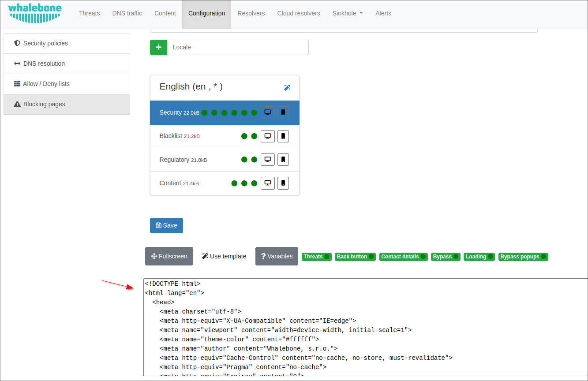
Task: Click the Whalebone logo
Action: tap(35, 13)
